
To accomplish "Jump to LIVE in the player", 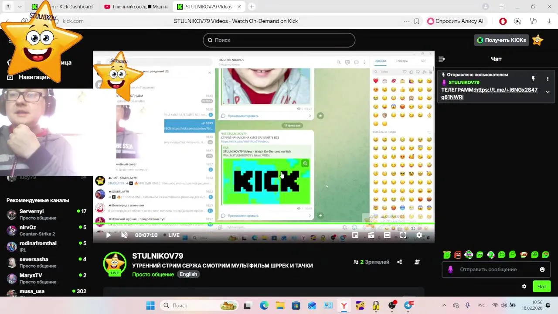I will (171, 235).
